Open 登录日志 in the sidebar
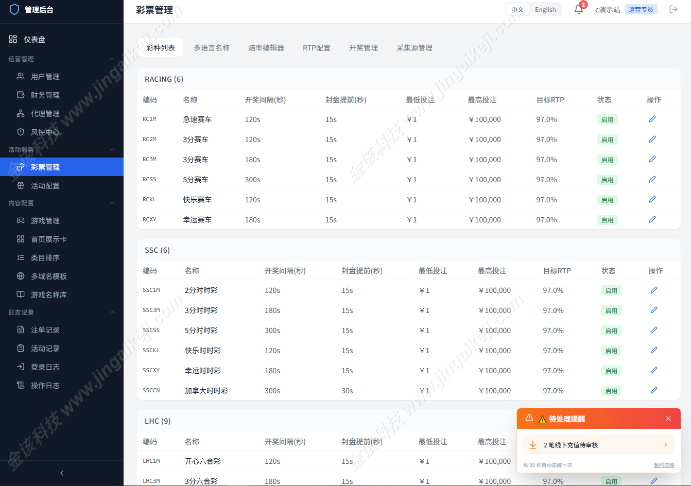The image size is (691, 486). pos(62,367)
